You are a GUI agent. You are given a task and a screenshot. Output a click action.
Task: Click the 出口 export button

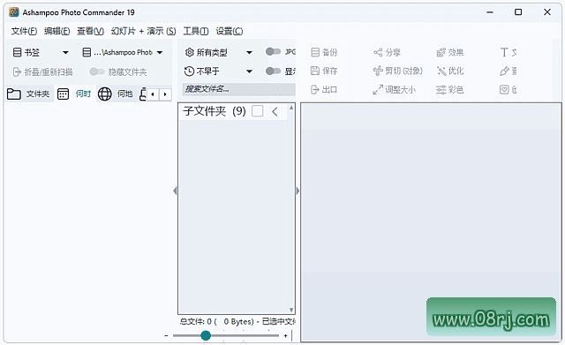pyautogui.click(x=324, y=89)
